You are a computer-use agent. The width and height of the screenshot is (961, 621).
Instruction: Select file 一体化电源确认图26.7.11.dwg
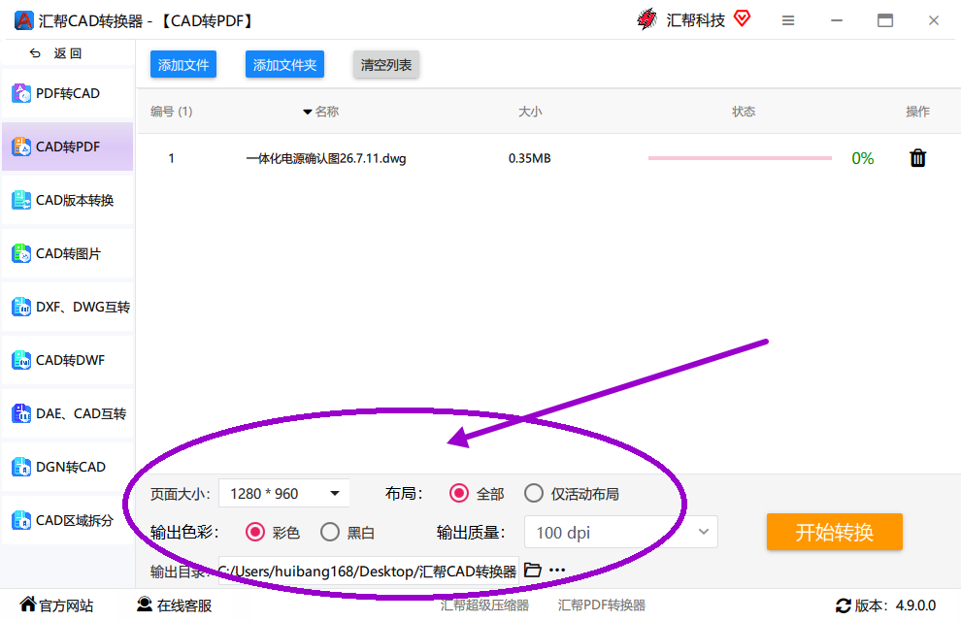(x=326, y=158)
